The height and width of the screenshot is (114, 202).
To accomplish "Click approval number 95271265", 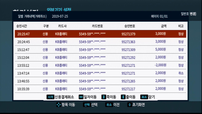I will click(x=128, y=81).
